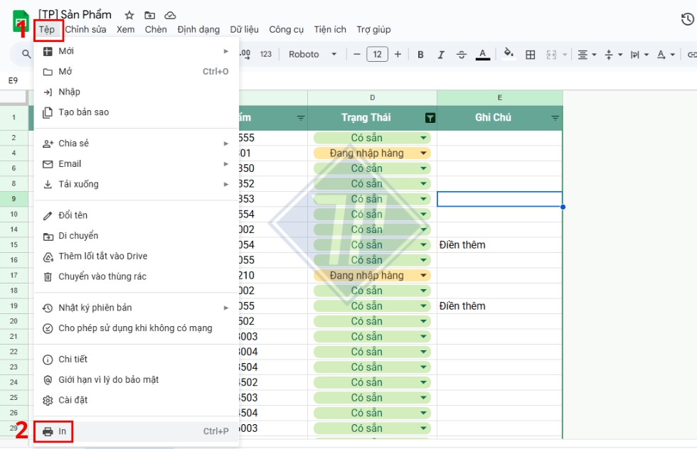Viewport: 697px width, 449px height.
Task: Open the borders tool
Action: pos(531,54)
